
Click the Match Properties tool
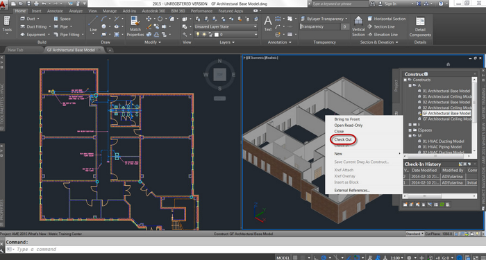click(135, 26)
